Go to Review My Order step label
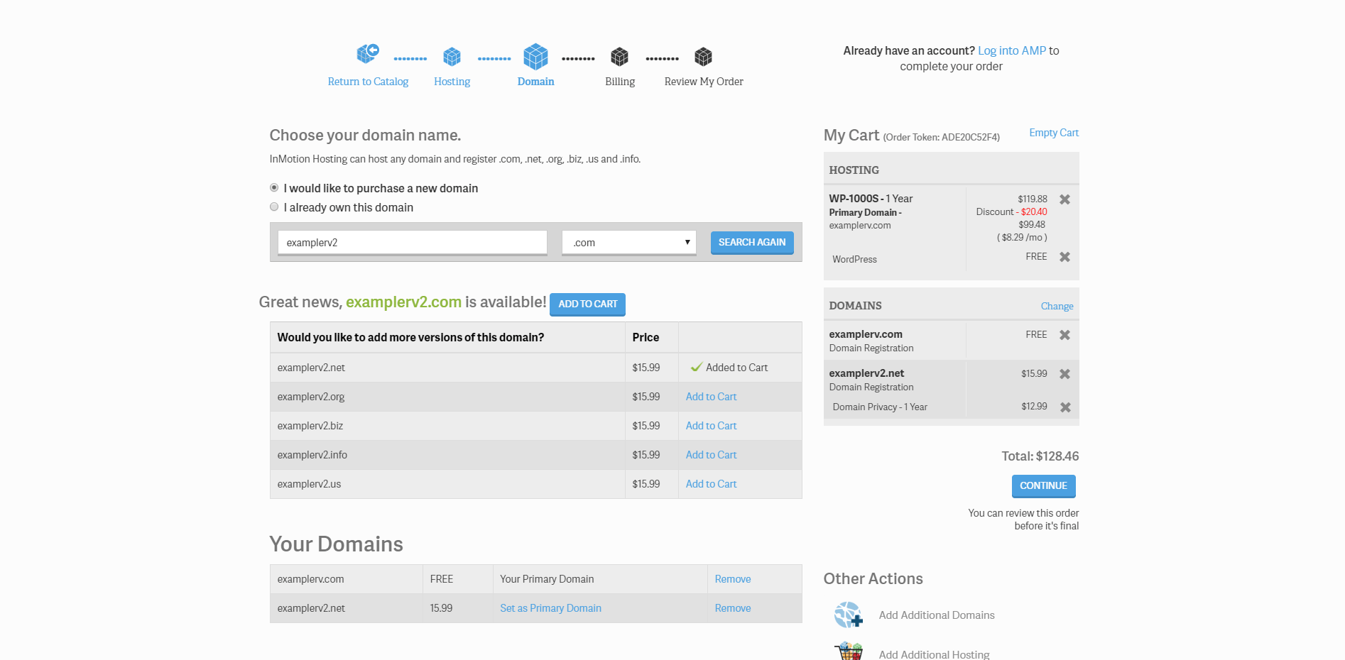Image resolution: width=1345 pixels, height=660 pixels. [704, 82]
